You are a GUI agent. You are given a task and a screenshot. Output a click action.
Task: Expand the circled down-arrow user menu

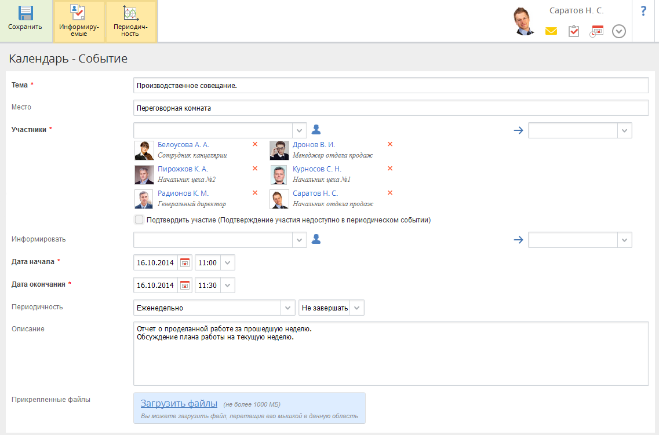coord(619,31)
